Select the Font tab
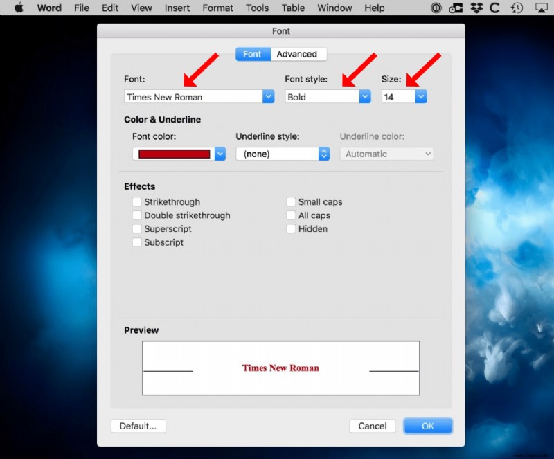Image resolution: width=554 pixels, height=459 pixels. pos(253,54)
